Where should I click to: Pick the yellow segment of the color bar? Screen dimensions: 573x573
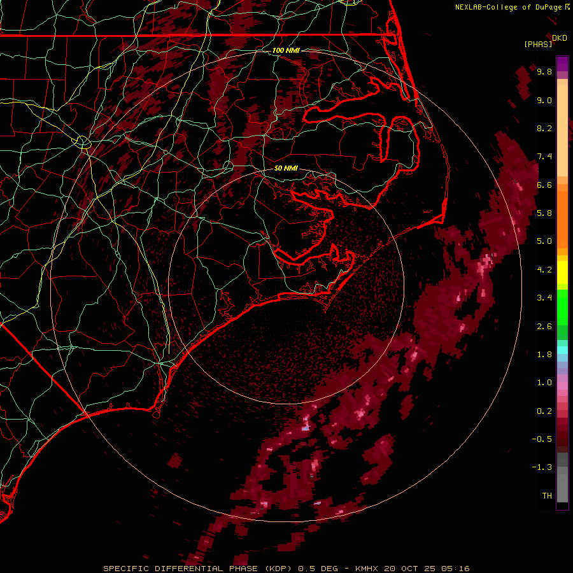coord(562,272)
